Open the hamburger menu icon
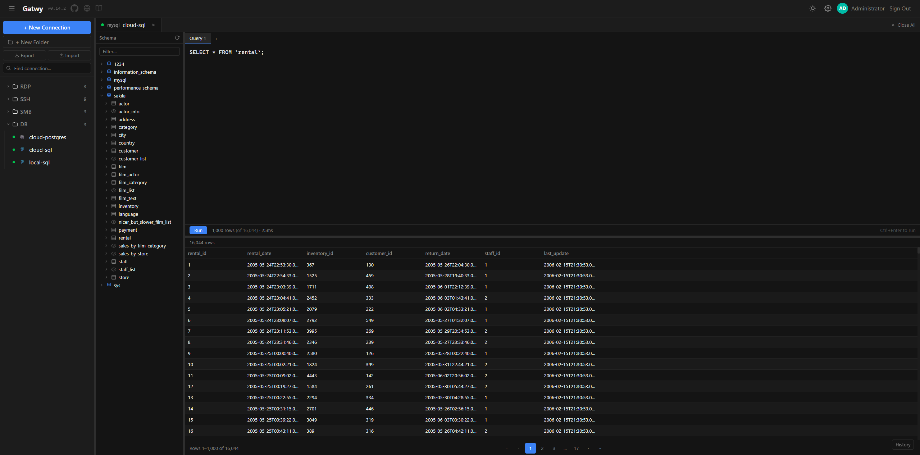The height and width of the screenshot is (455, 920). coord(12,8)
